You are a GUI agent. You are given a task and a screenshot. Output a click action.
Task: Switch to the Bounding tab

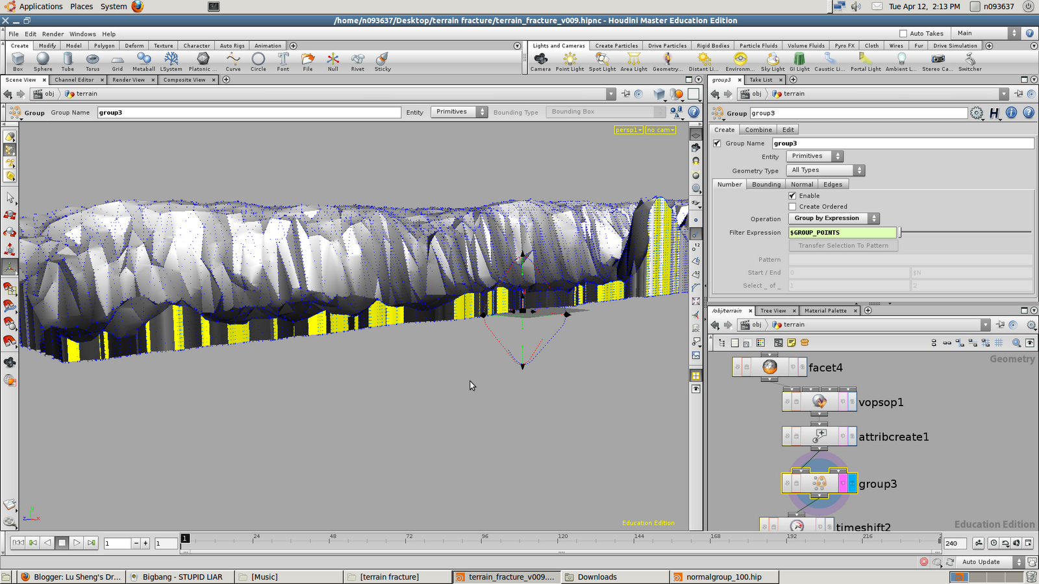766,184
